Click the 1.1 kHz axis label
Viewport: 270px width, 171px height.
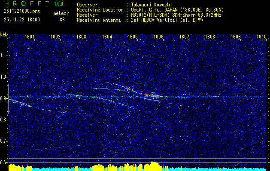(3, 56)
